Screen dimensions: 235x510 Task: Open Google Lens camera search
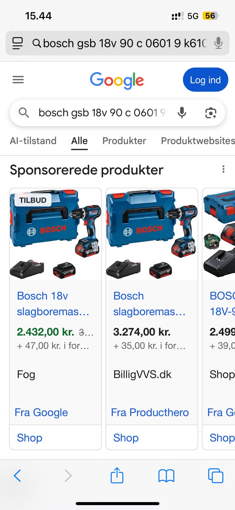click(x=211, y=113)
